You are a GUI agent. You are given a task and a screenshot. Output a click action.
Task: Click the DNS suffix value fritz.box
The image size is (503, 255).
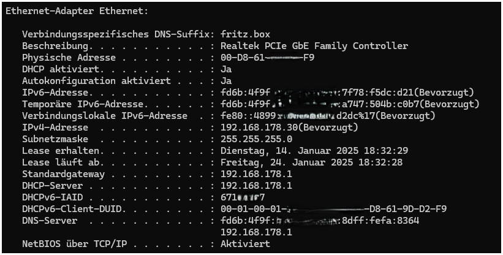pyautogui.click(x=245, y=34)
